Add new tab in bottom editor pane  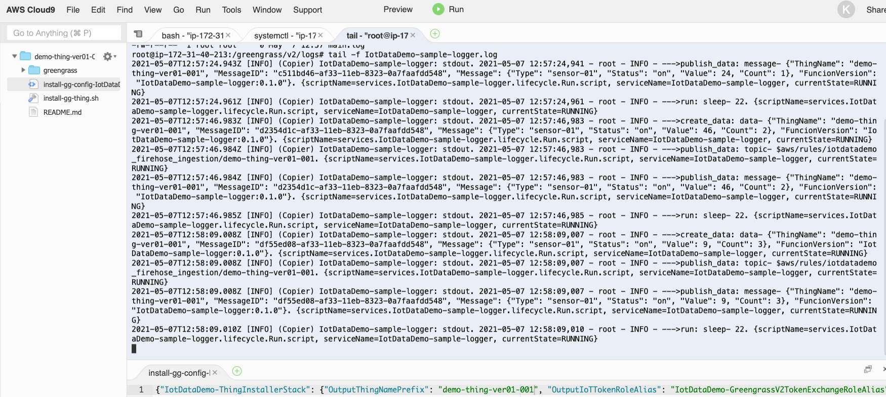coord(237,371)
